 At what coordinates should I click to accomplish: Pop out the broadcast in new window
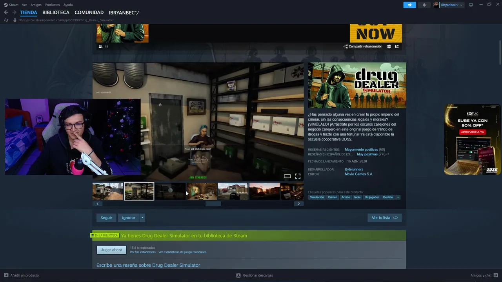tap(397, 46)
